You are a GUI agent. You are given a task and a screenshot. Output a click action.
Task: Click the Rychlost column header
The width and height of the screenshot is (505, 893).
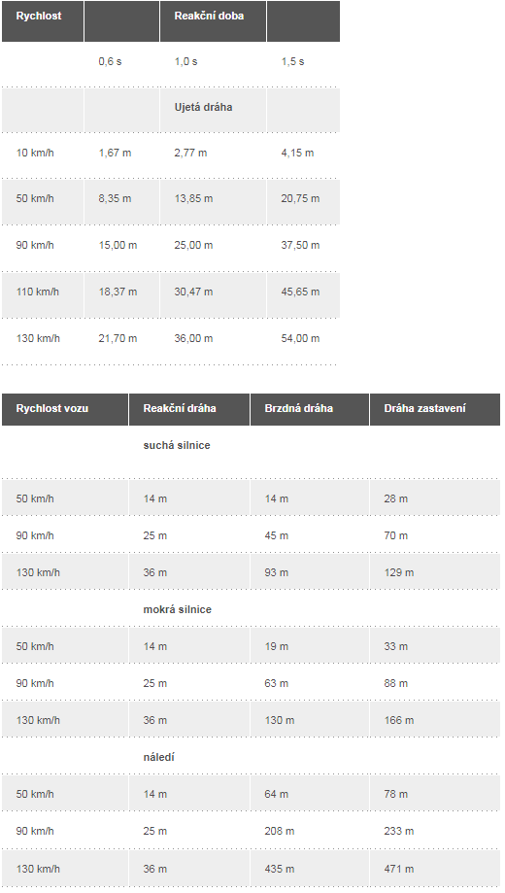point(43,21)
